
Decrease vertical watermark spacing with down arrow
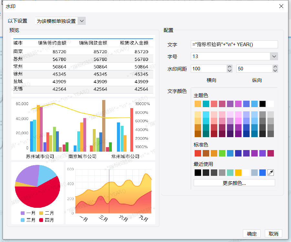pyautogui.click(x=275, y=70)
